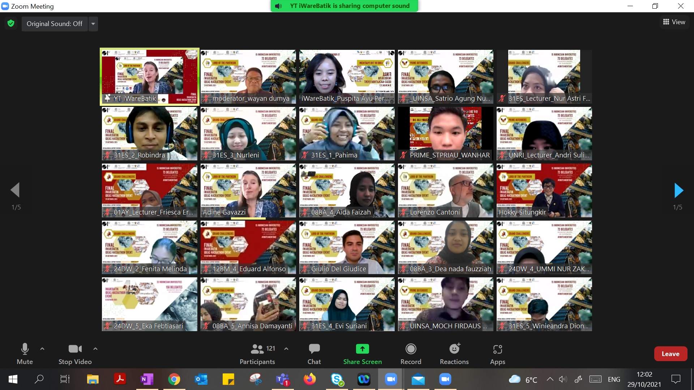Start recording with Record icon
694x390 pixels.
[411, 349]
